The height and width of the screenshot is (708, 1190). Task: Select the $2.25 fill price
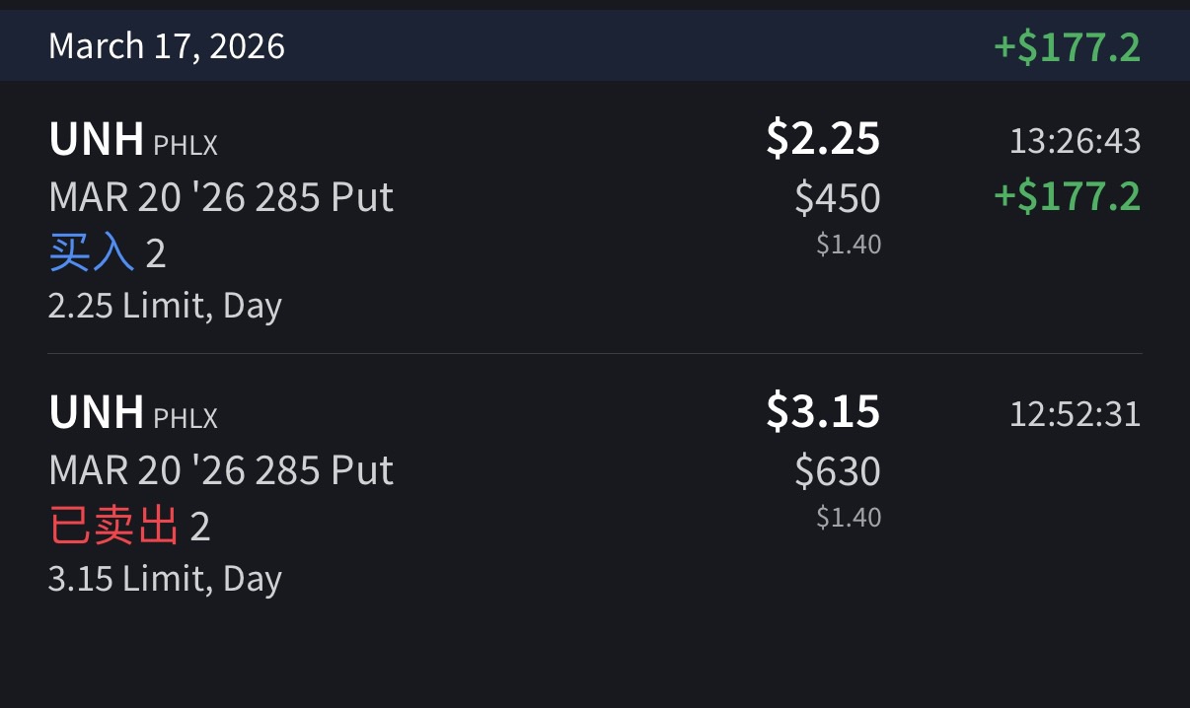click(x=823, y=139)
